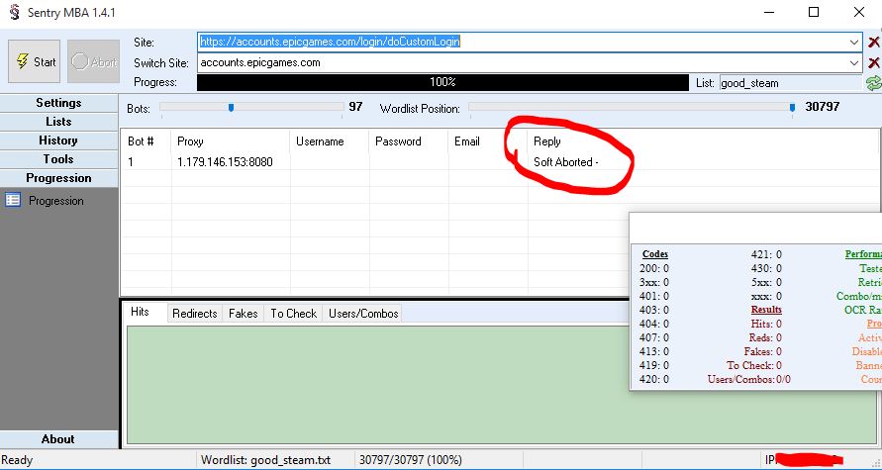Minimize the Sentry MBA window
Image resolution: width=882 pixels, height=470 pixels.
coord(768,12)
